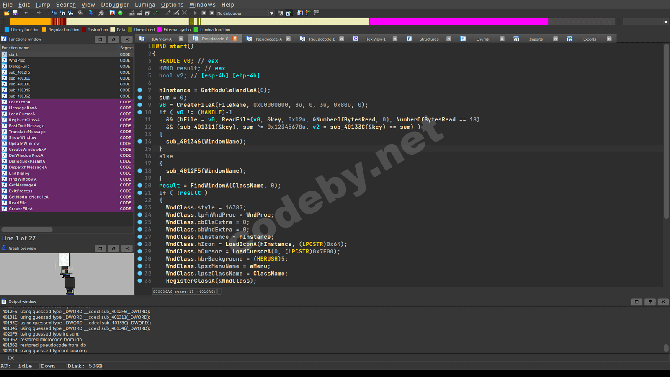This screenshot has width=670, height=377.
Task: Click the IDC command button
Action: point(11,358)
